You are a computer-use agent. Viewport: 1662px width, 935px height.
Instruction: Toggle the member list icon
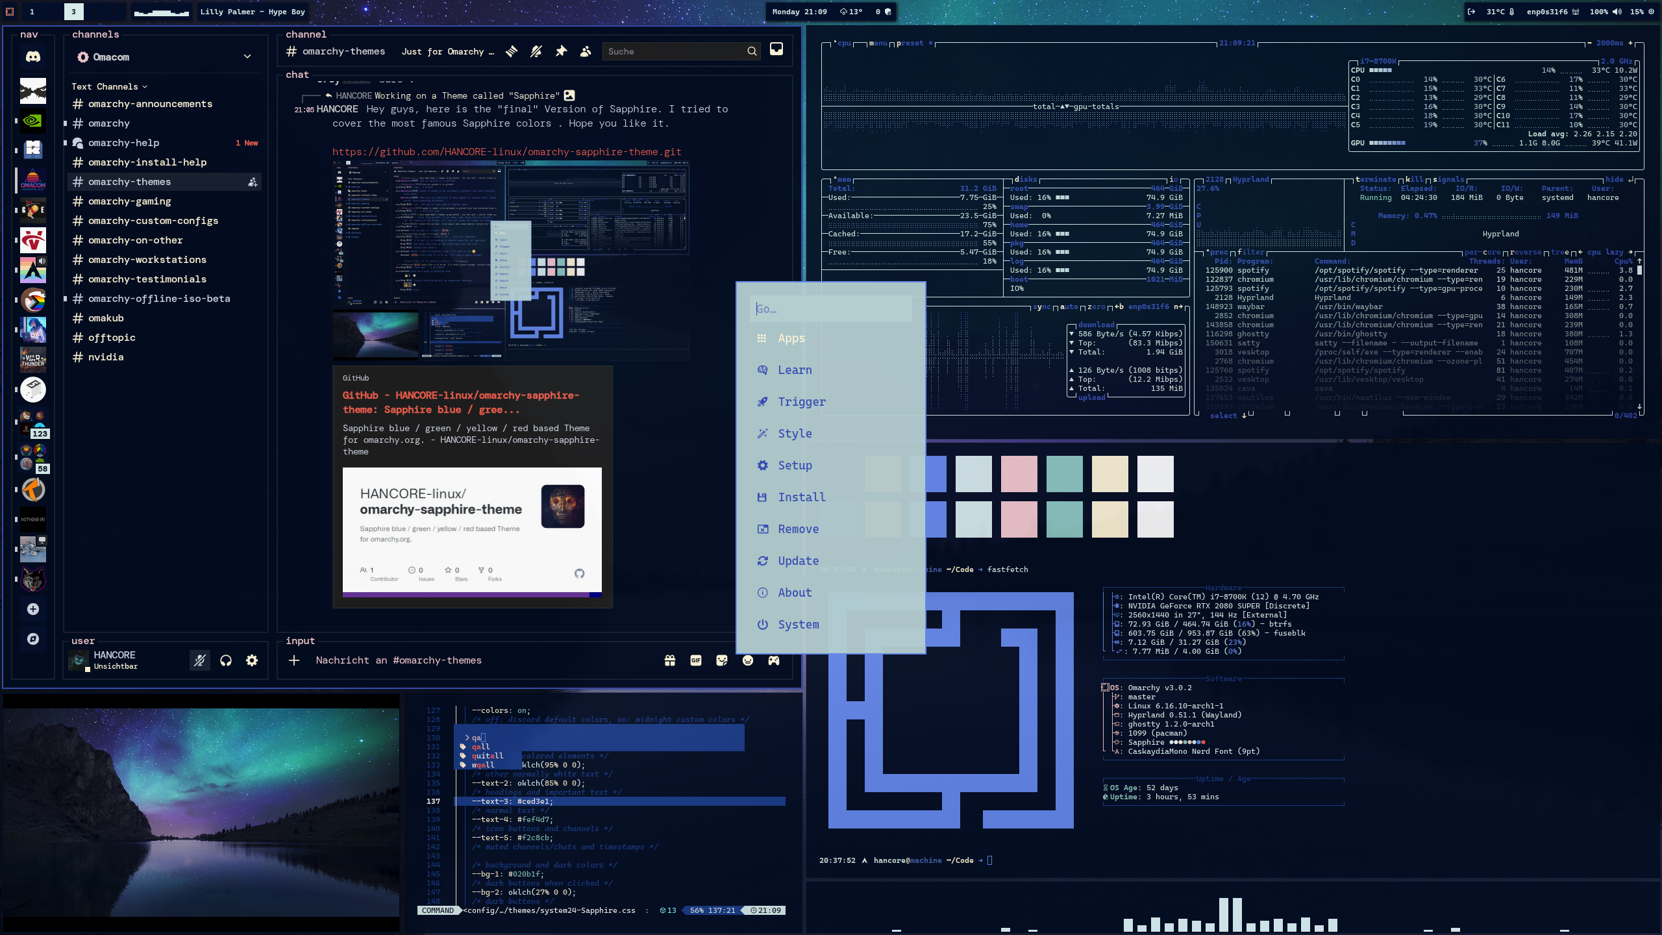pos(586,51)
